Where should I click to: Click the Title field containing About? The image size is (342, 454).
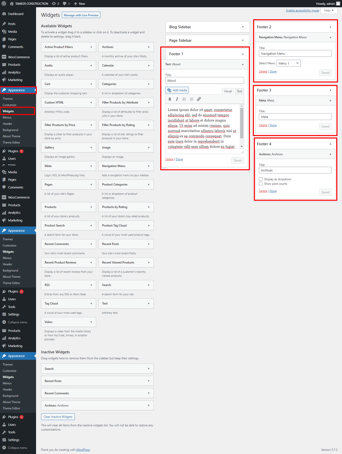point(205,80)
